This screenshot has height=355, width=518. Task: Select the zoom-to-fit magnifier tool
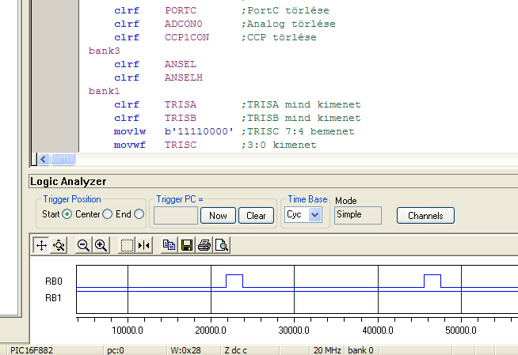[59, 245]
